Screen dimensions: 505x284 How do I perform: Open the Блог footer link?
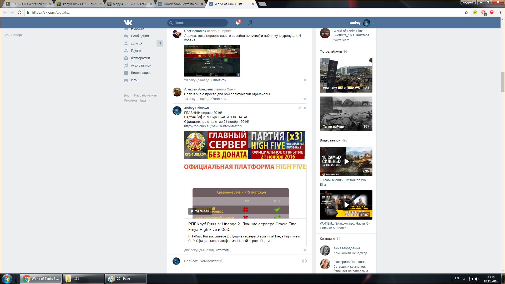[127, 95]
